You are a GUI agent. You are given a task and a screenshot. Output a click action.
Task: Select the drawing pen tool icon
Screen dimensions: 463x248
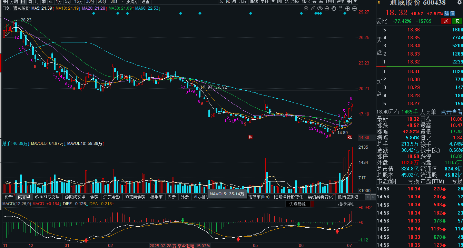[313, 8]
